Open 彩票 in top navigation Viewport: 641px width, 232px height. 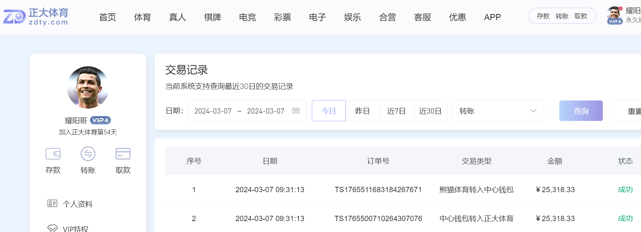coord(282,17)
